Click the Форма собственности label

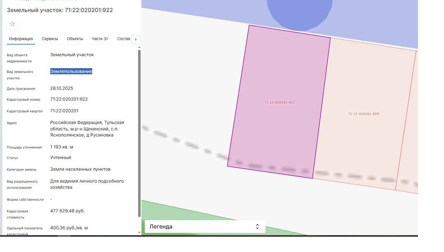25,200
